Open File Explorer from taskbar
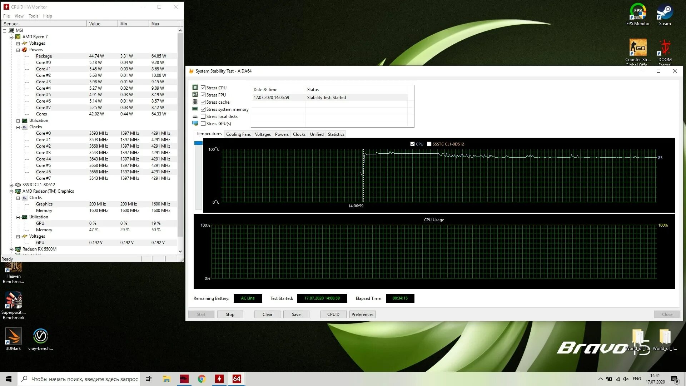This screenshot has width=686, height=386. (166, 379)
